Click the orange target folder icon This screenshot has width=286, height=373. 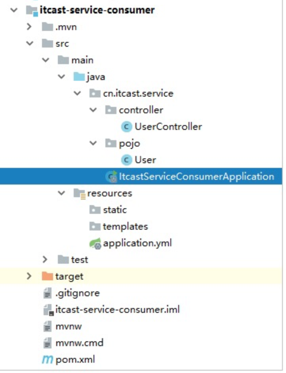pos(48,276)
